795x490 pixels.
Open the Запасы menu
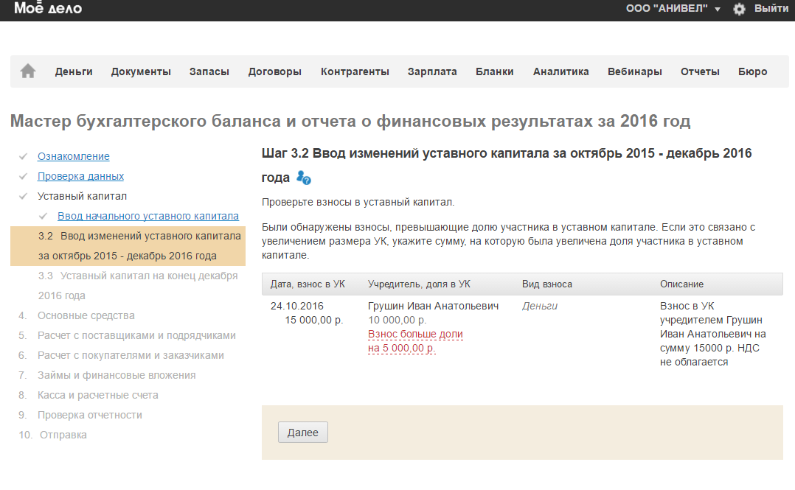click(209, 71)
